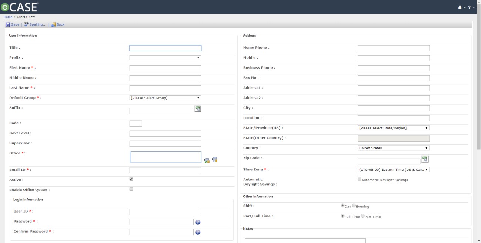Click the Spelling... toolbar link
The height and width of the screenshot is (243, 481).
(38, 24)
